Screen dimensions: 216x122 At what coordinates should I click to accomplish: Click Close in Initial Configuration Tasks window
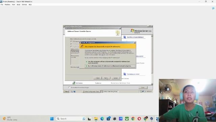click(x=143, y=87)
